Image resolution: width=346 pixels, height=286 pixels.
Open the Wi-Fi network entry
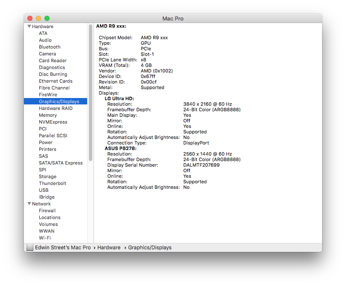click(44, 238)
